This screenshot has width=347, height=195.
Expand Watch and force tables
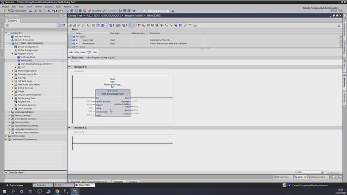click(12, 84)
